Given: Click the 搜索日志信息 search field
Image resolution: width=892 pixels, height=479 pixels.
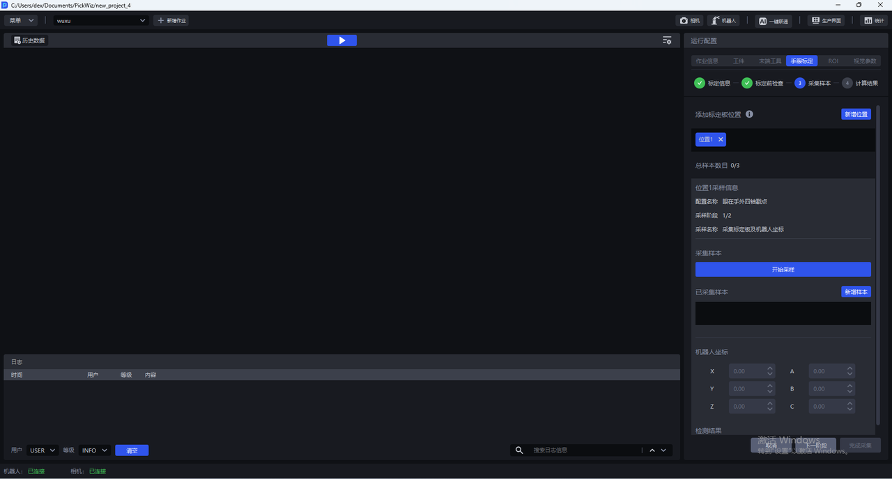Looking at the screenshot, I should pos(584,450).
